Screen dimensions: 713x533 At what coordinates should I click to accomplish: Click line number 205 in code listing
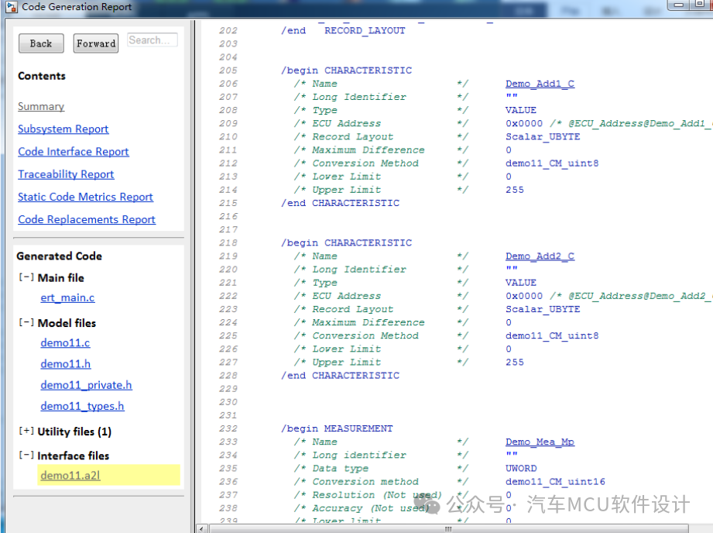[x=228, y=70]
